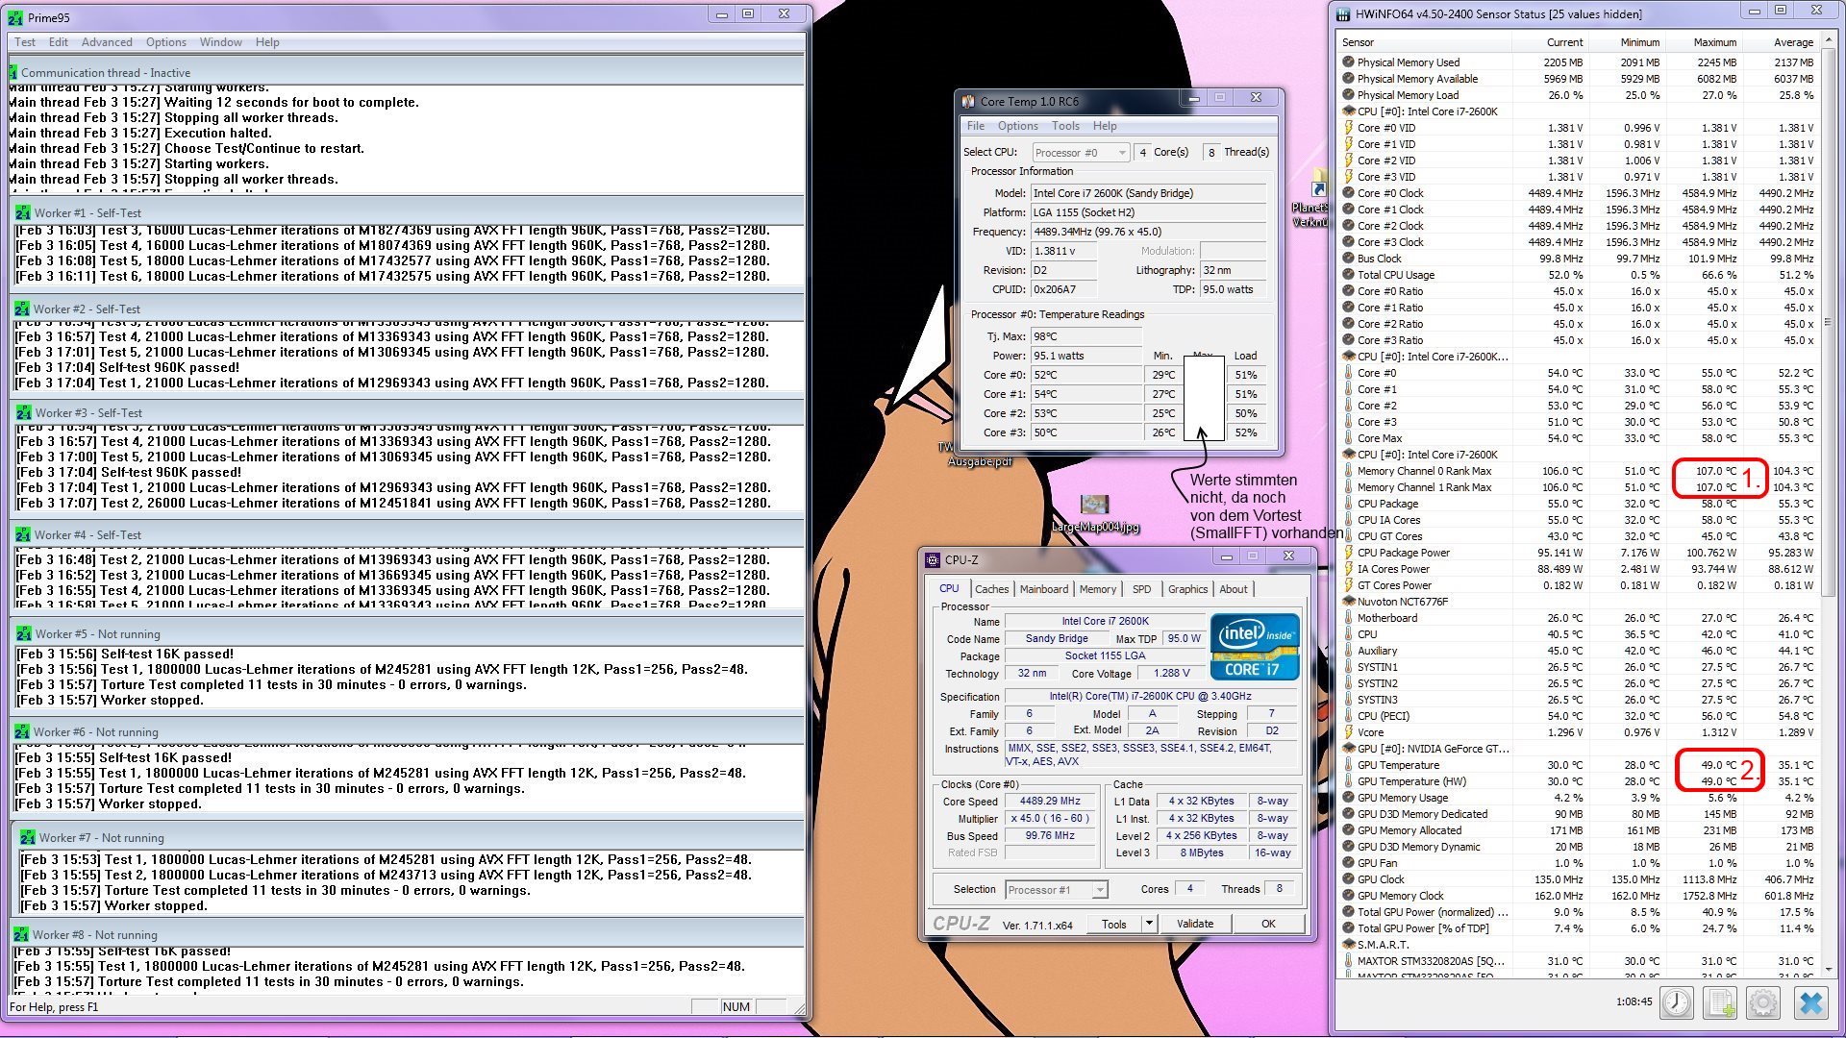Select the Total CPU Usage sensor row
This screenshot has width=1846, height=1038.
[x=1578, y=275]
